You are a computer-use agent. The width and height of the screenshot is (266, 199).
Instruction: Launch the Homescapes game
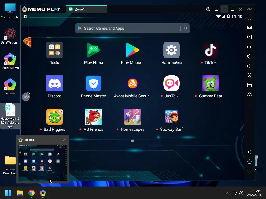click(132, 117)
